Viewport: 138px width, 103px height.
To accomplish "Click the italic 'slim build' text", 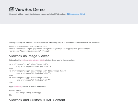I will [x=95, y=42].
